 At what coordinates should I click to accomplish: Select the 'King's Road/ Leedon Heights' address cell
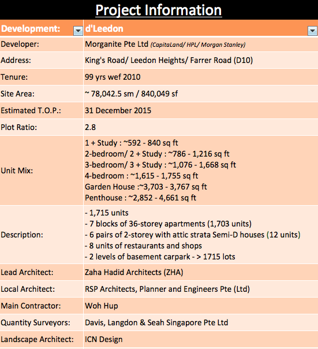[201, 60]
